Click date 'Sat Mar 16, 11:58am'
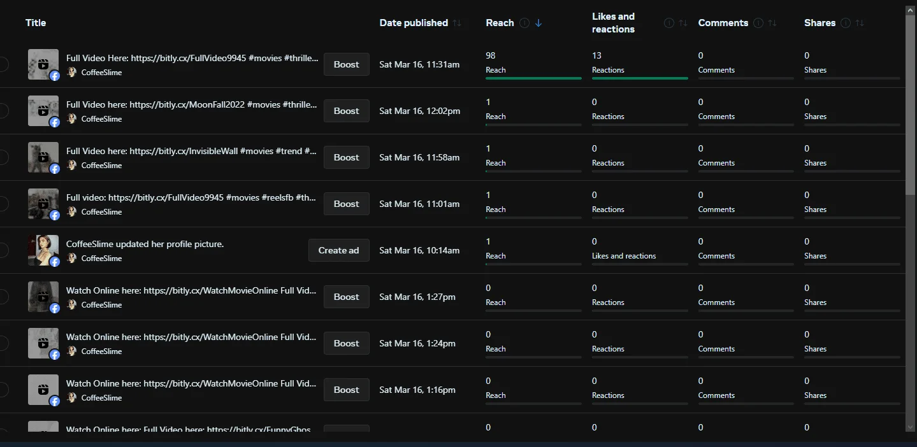Screen dimensions: 917x447 419,157
